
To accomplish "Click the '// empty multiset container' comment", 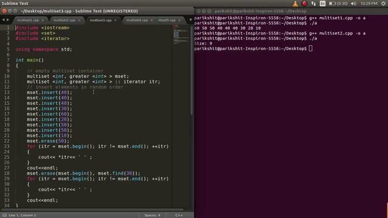I will [x=65, y=71].
